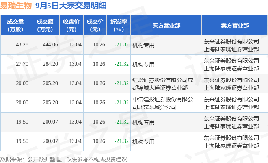Click the 易瑞生物 title text
The height and width of the screenshot is (163, 268).
pos(16,6)
